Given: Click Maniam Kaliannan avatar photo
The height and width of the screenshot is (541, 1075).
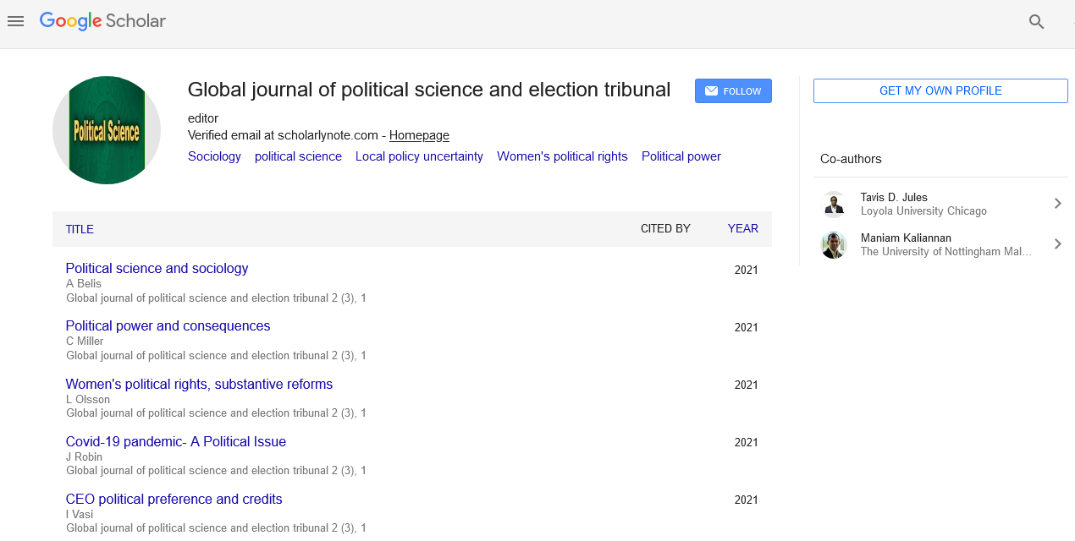Looking at the screenshot, I should coord(834,244).
